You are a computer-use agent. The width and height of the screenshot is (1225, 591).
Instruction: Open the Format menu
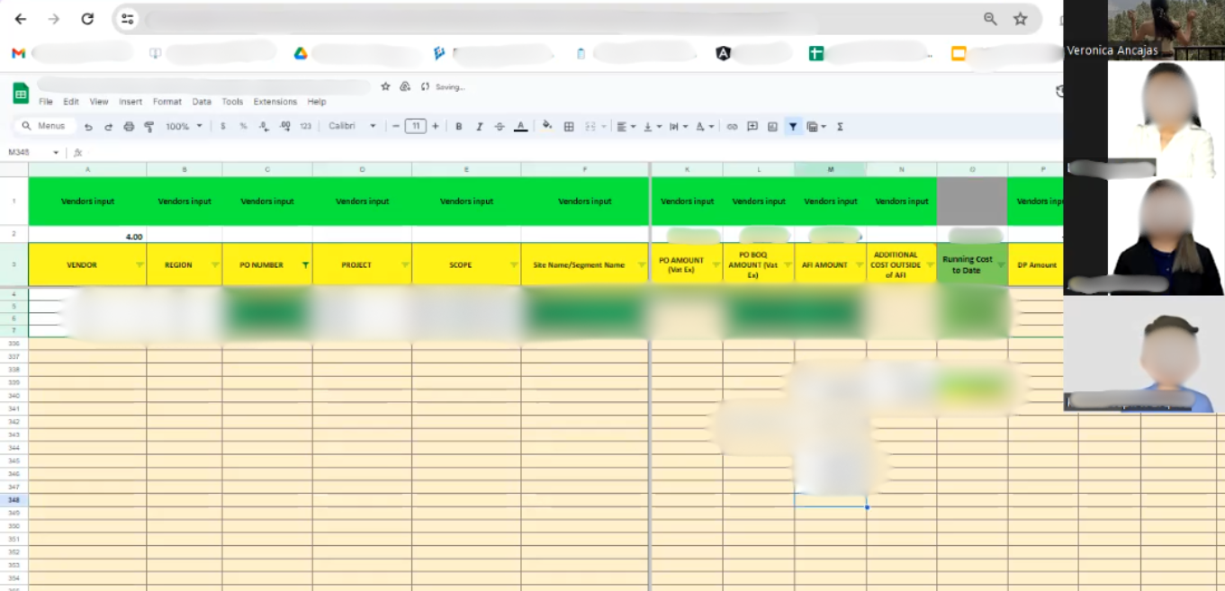[167, 102]
